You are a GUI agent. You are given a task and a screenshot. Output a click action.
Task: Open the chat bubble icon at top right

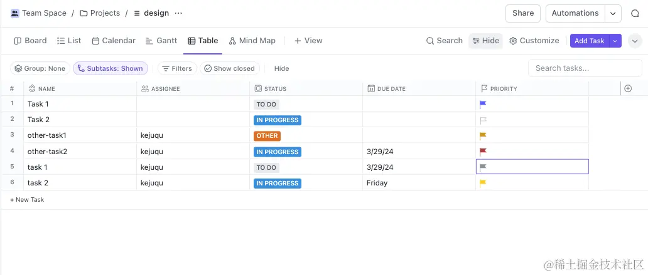(635, 13)
